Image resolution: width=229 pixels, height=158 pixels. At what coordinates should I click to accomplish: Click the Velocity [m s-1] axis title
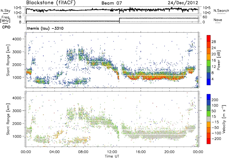(224, 119)
